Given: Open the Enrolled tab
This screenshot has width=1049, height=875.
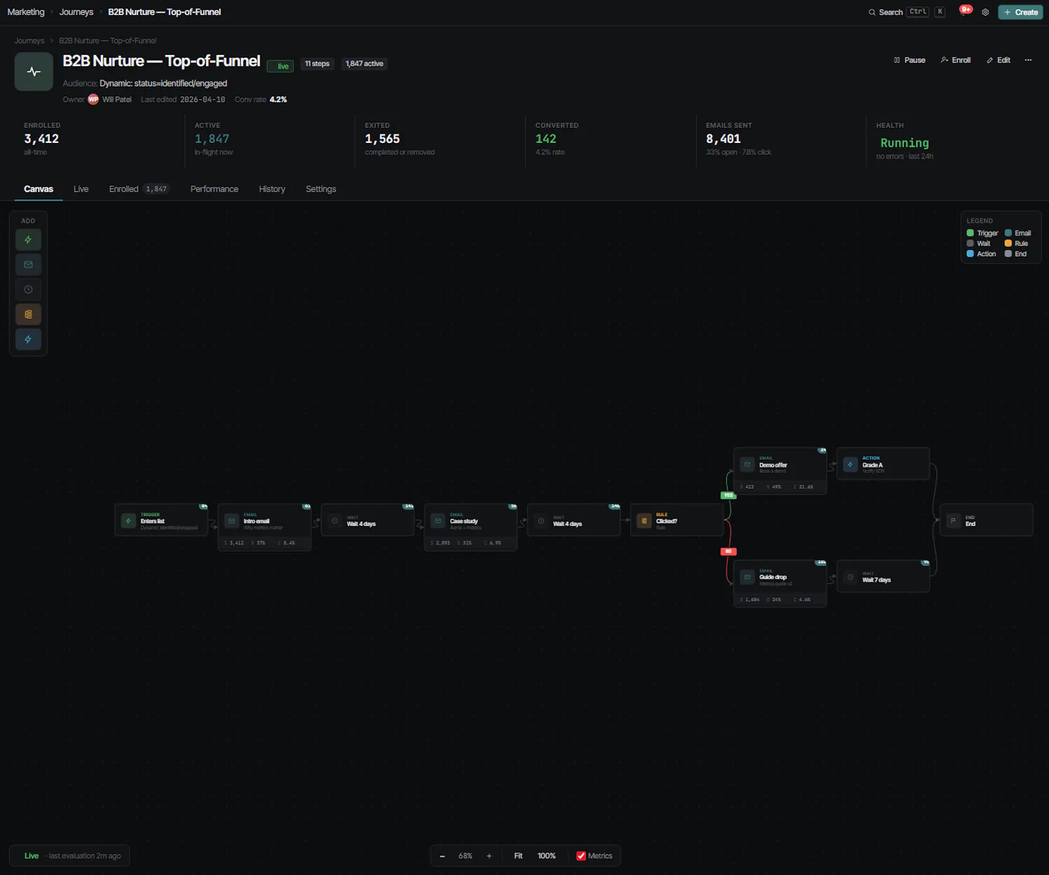Looking at the screenshot, I should (139, 189).
